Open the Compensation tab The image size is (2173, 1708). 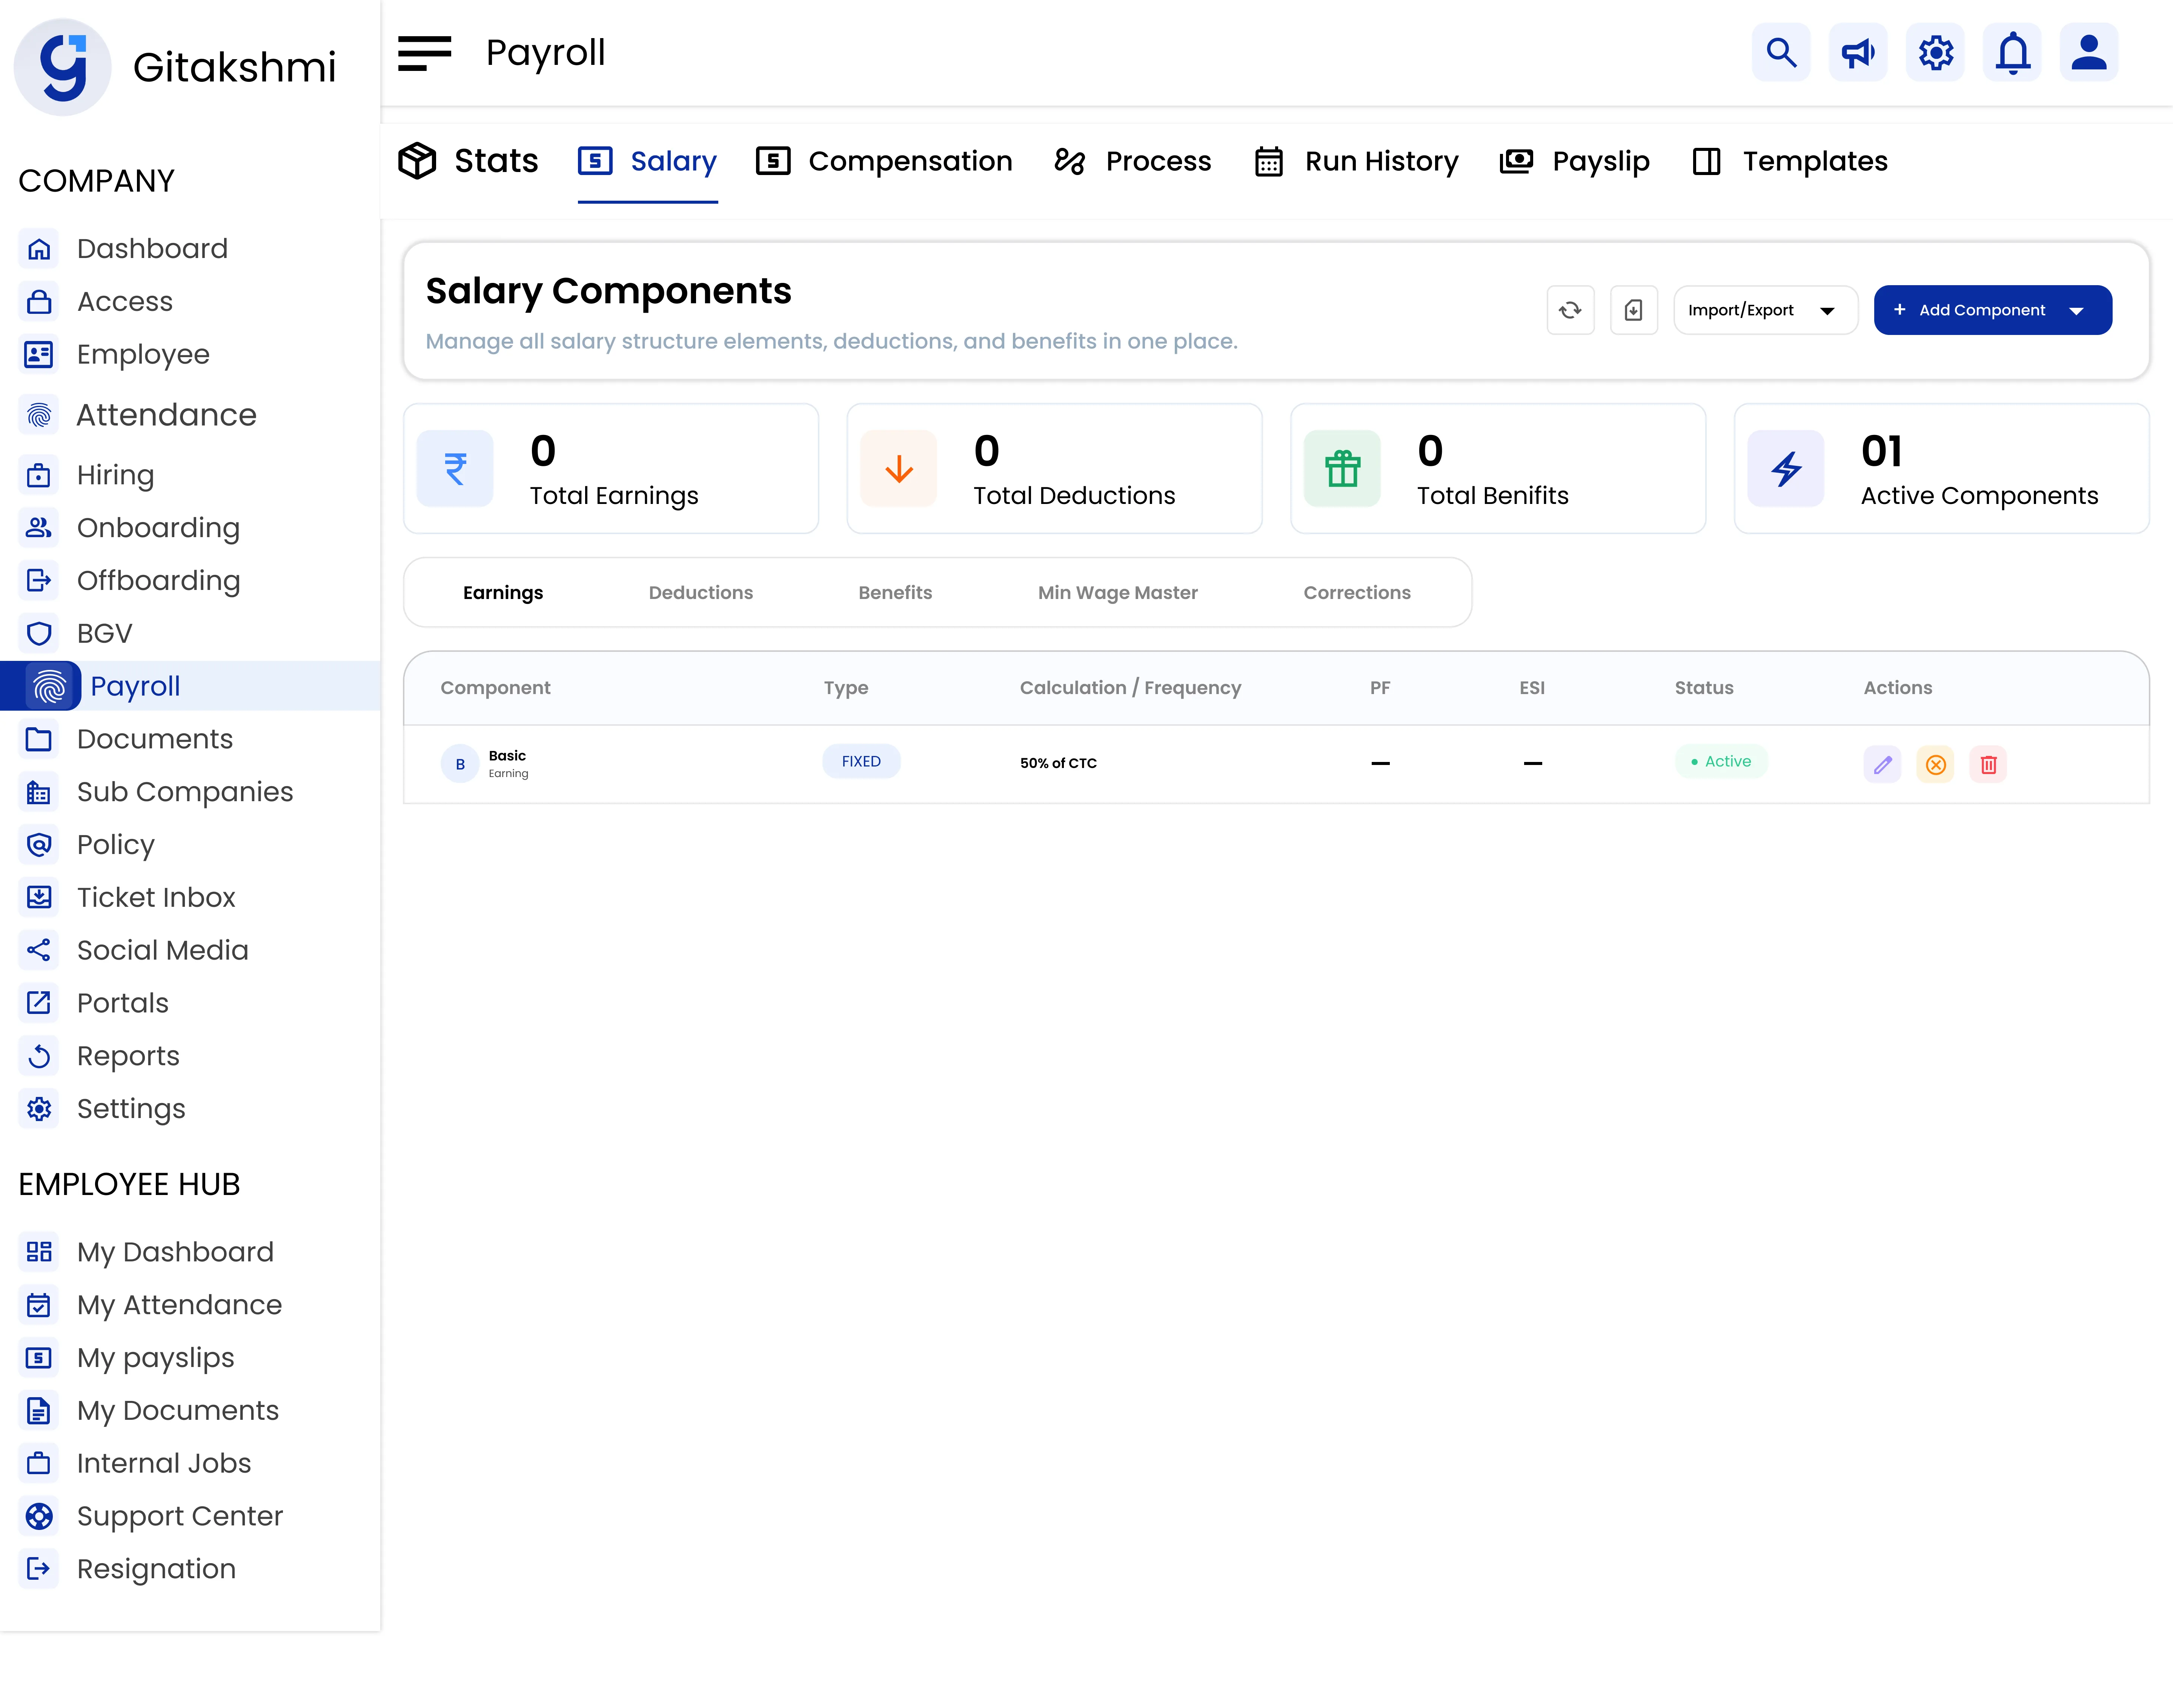pos(884,161)
